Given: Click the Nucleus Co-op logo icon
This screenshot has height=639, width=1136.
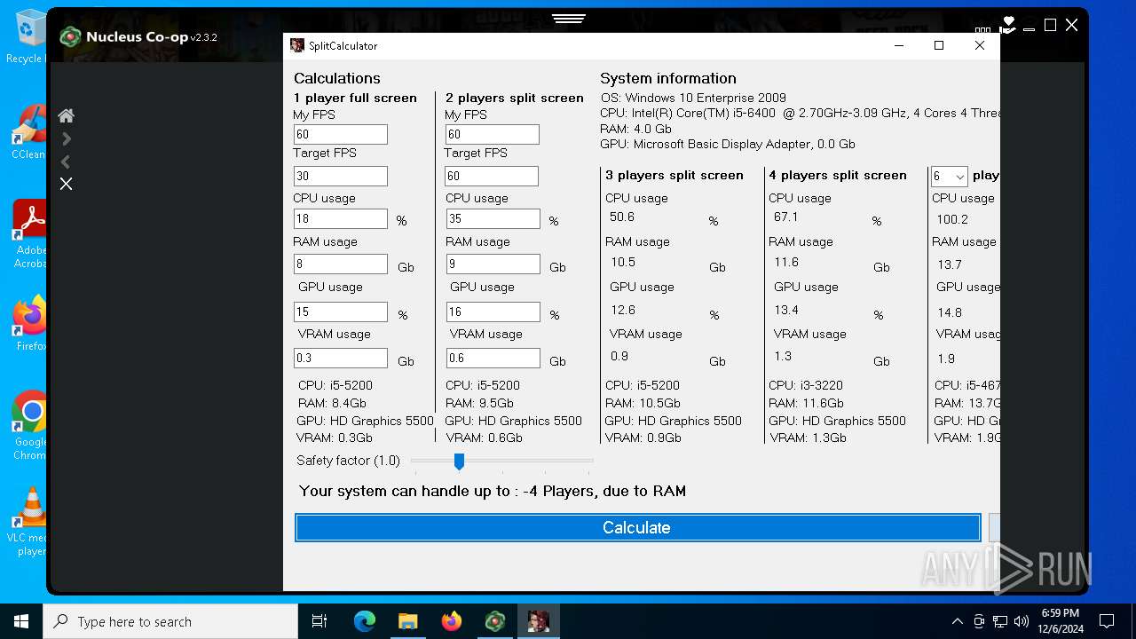Looking at the screenshot, I should click(x=70, y=36).
